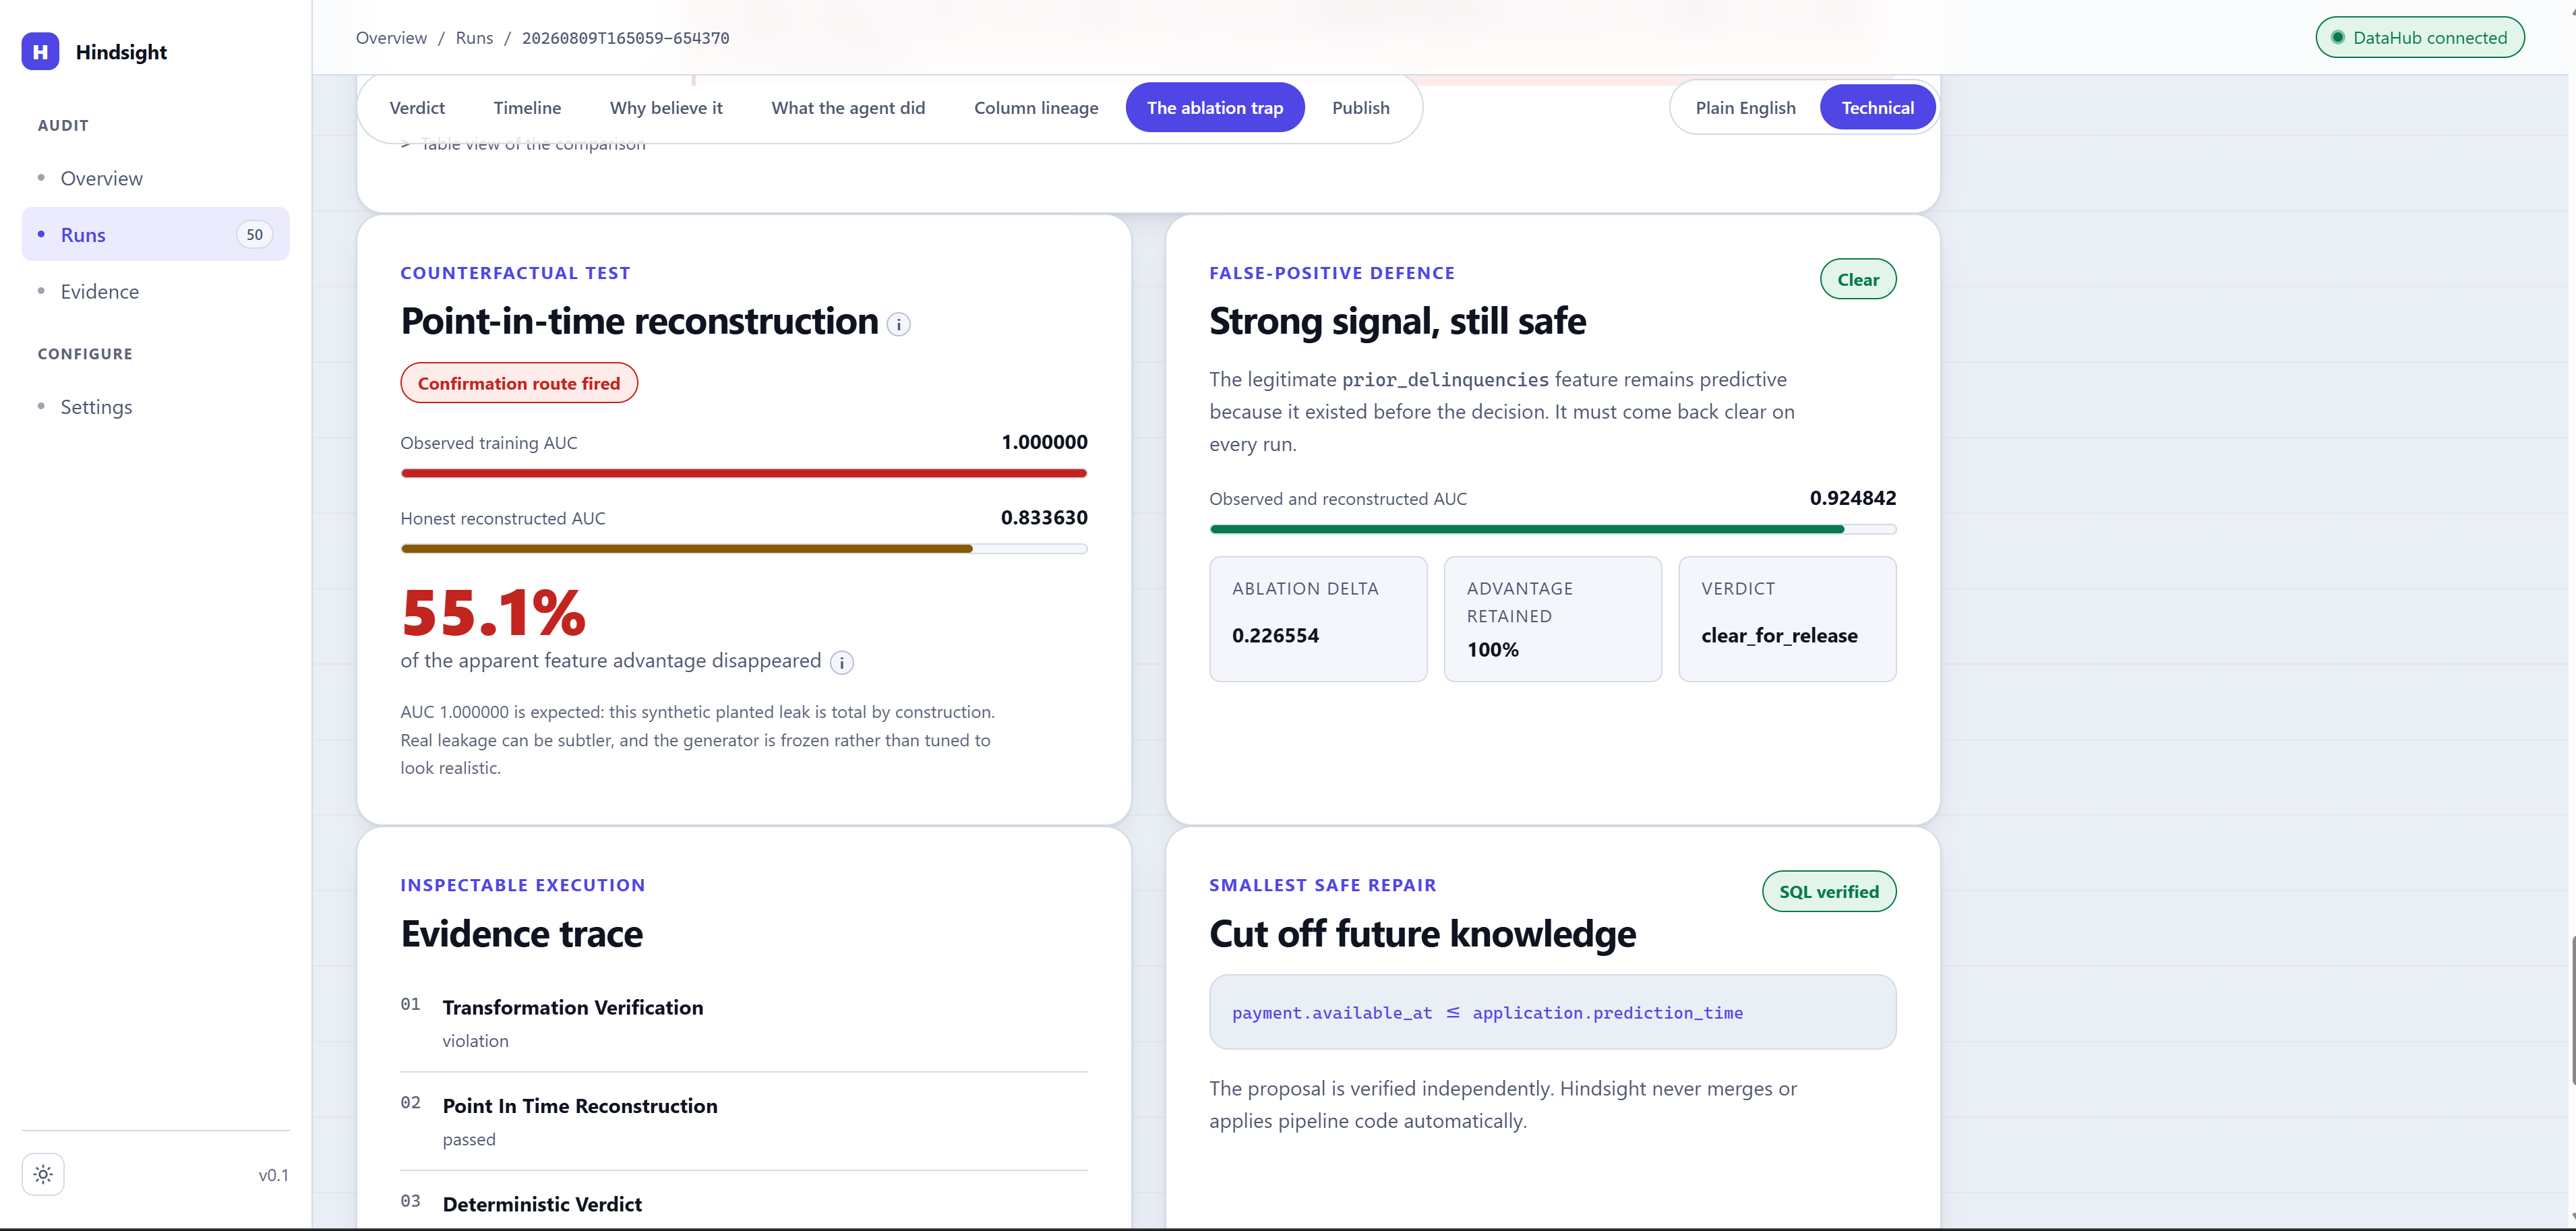2576x1231 pixels.
Task: Click the Honest reconstructed AUC progress bar
Action: tap(743, 548)
